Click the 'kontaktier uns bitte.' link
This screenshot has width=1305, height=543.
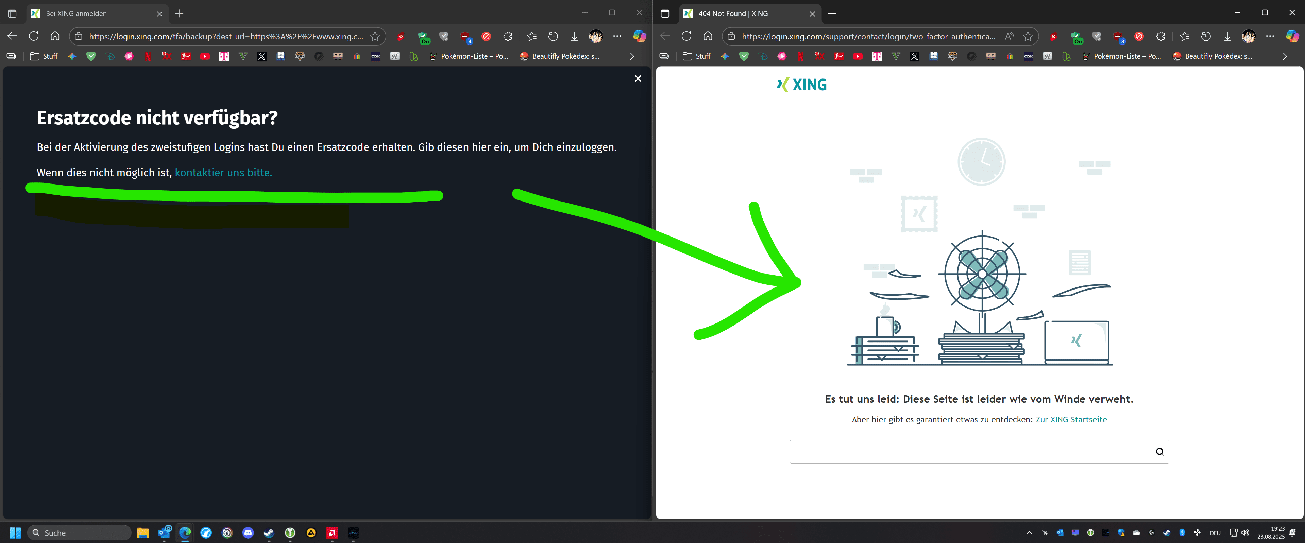pos(223,173)
